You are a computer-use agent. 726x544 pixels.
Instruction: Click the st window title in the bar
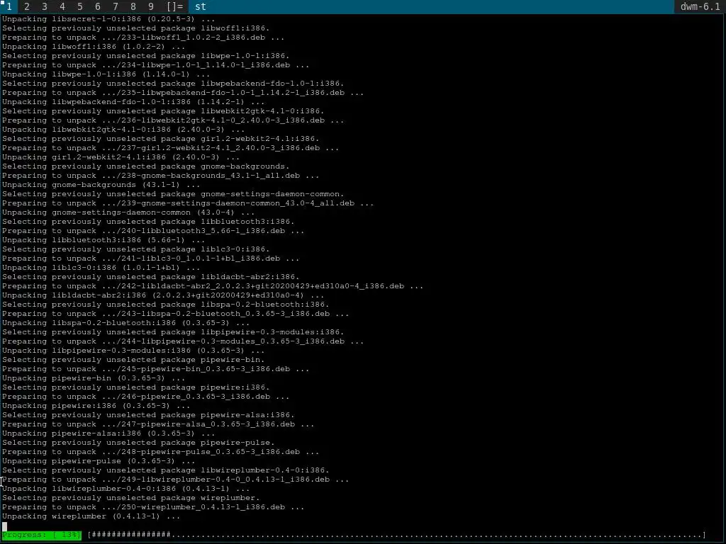coord(201,6)
